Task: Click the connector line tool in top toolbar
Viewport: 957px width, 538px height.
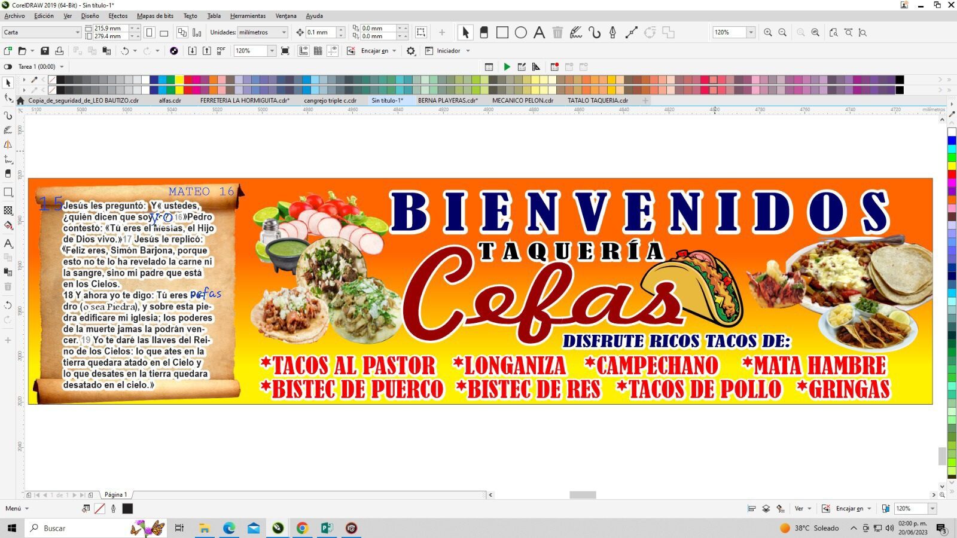Action: point(631,32)
